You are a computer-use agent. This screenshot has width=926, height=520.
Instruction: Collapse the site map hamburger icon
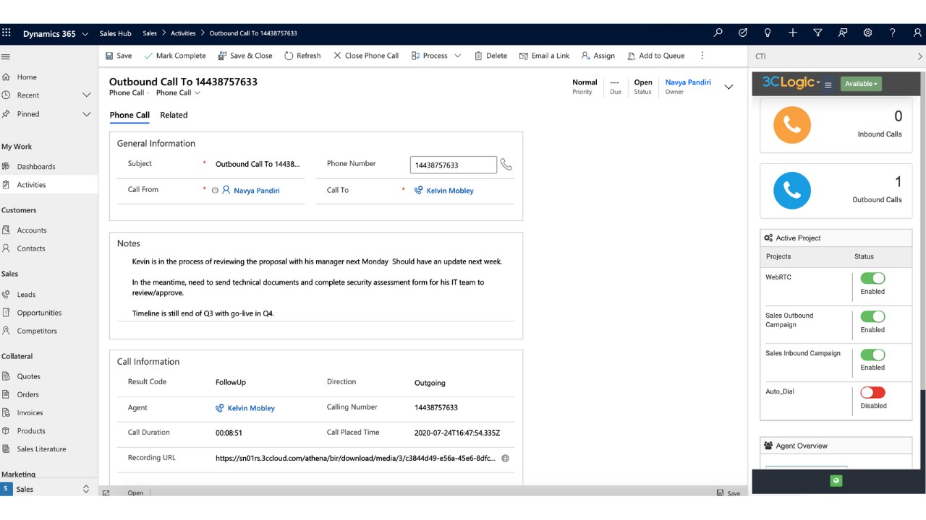pyautogui.click(x=6, y=56)
